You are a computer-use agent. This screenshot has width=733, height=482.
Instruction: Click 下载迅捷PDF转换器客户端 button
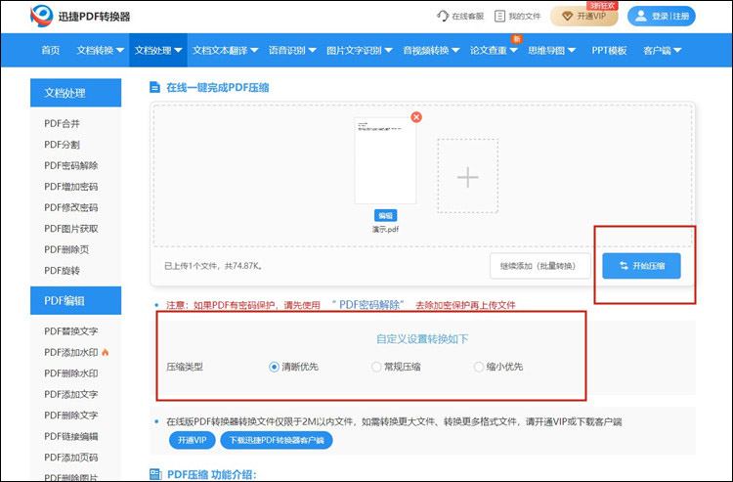[x=277, y=440]
